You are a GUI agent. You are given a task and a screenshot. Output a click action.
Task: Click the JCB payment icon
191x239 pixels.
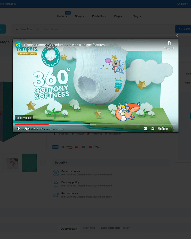pos(76,147)
